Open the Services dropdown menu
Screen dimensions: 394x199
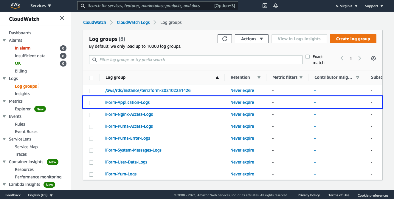(41, 6)
